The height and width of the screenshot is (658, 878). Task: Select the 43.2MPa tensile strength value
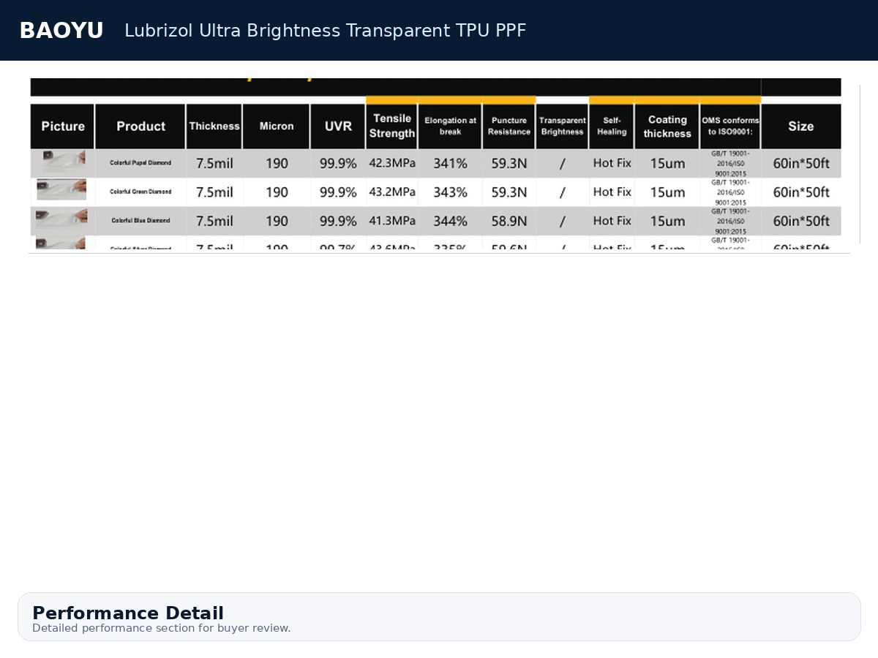pos(392,192)
